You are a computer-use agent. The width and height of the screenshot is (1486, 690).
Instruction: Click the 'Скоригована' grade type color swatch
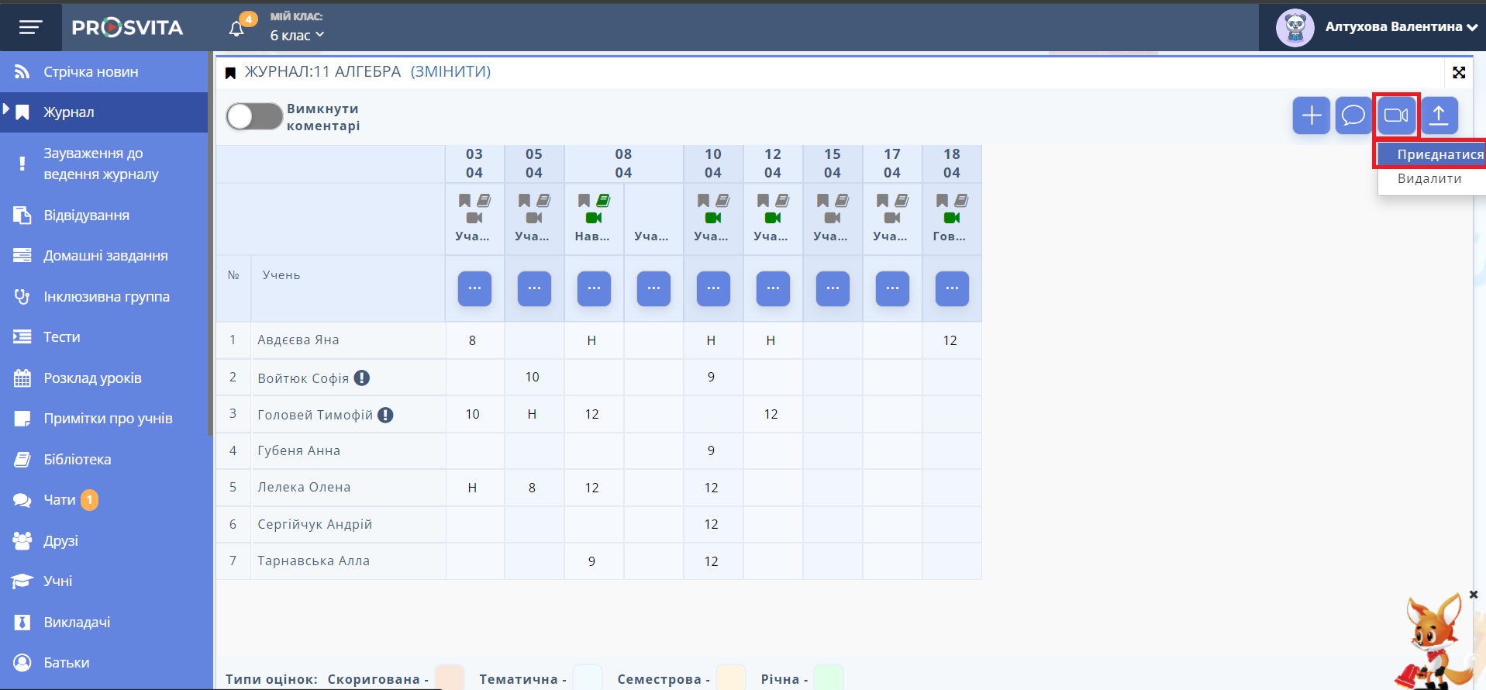click(x=450, y=678)
